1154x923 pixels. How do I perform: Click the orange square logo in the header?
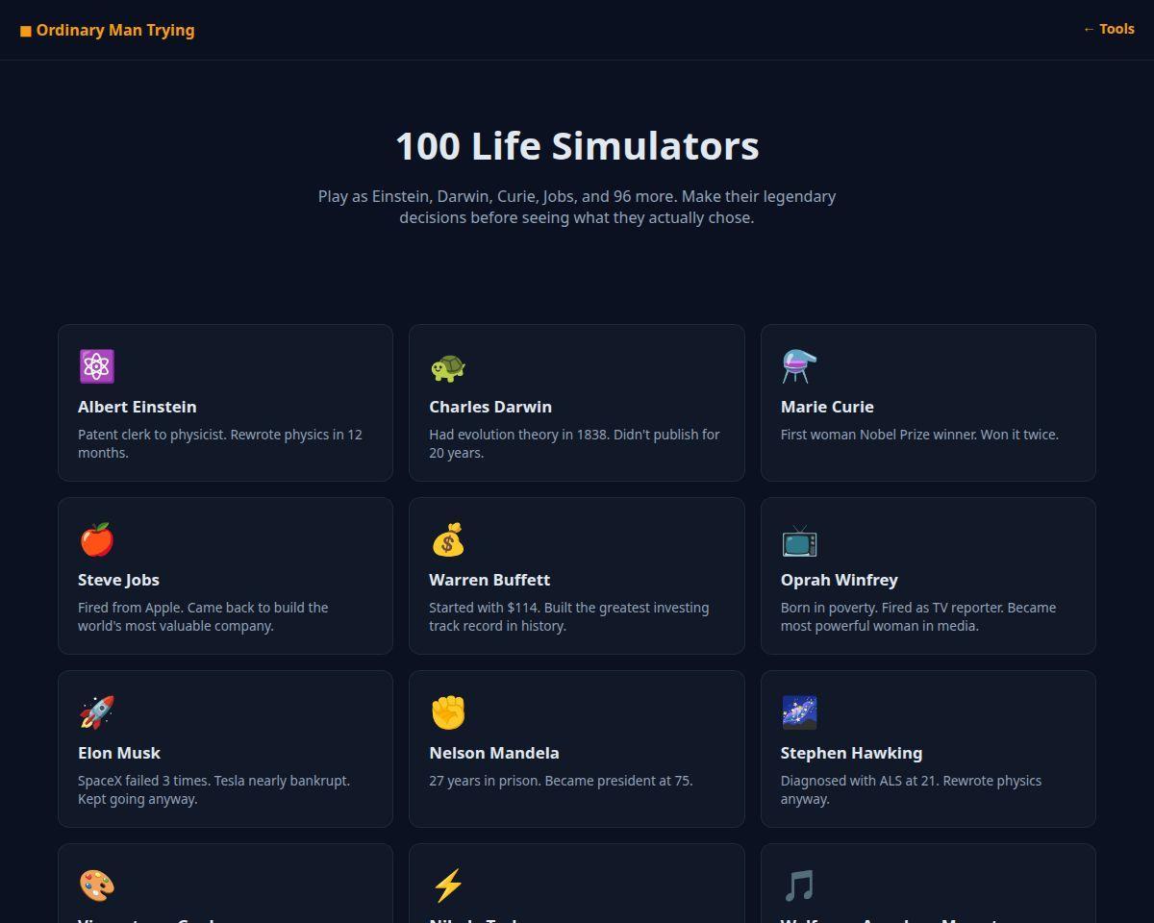point(26,31)
